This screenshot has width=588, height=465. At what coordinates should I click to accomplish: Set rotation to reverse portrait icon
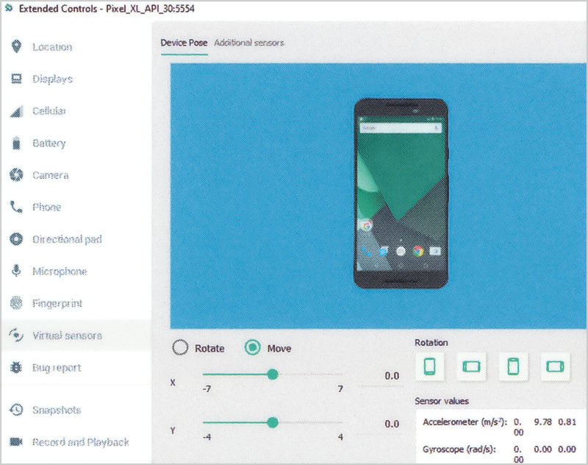click(513, 366)
